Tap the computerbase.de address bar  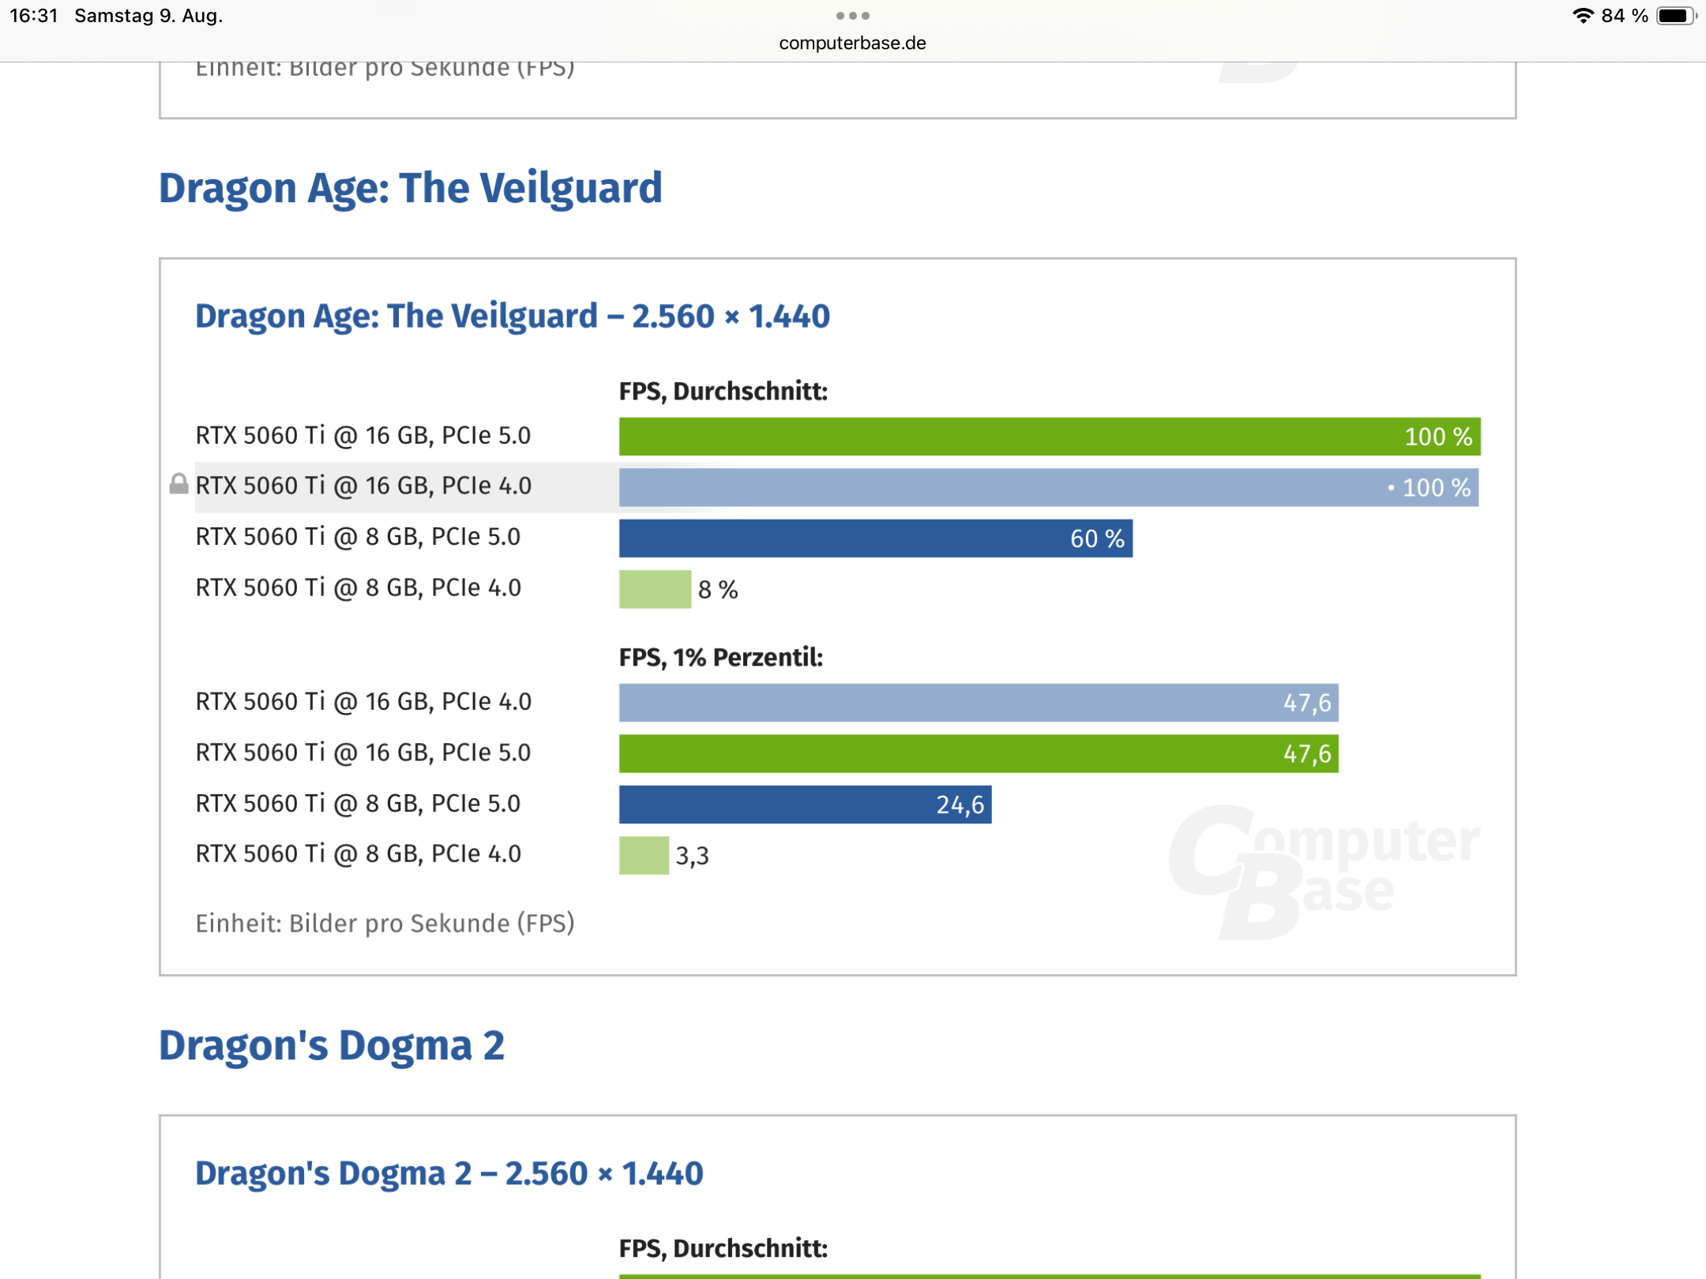[x=852, y=43]
